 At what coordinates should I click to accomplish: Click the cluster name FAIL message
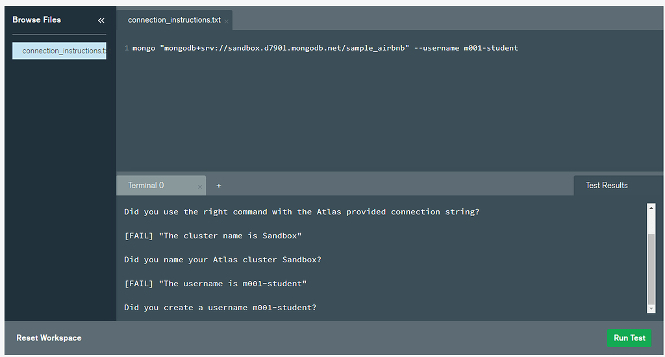[x=213, y=236]
